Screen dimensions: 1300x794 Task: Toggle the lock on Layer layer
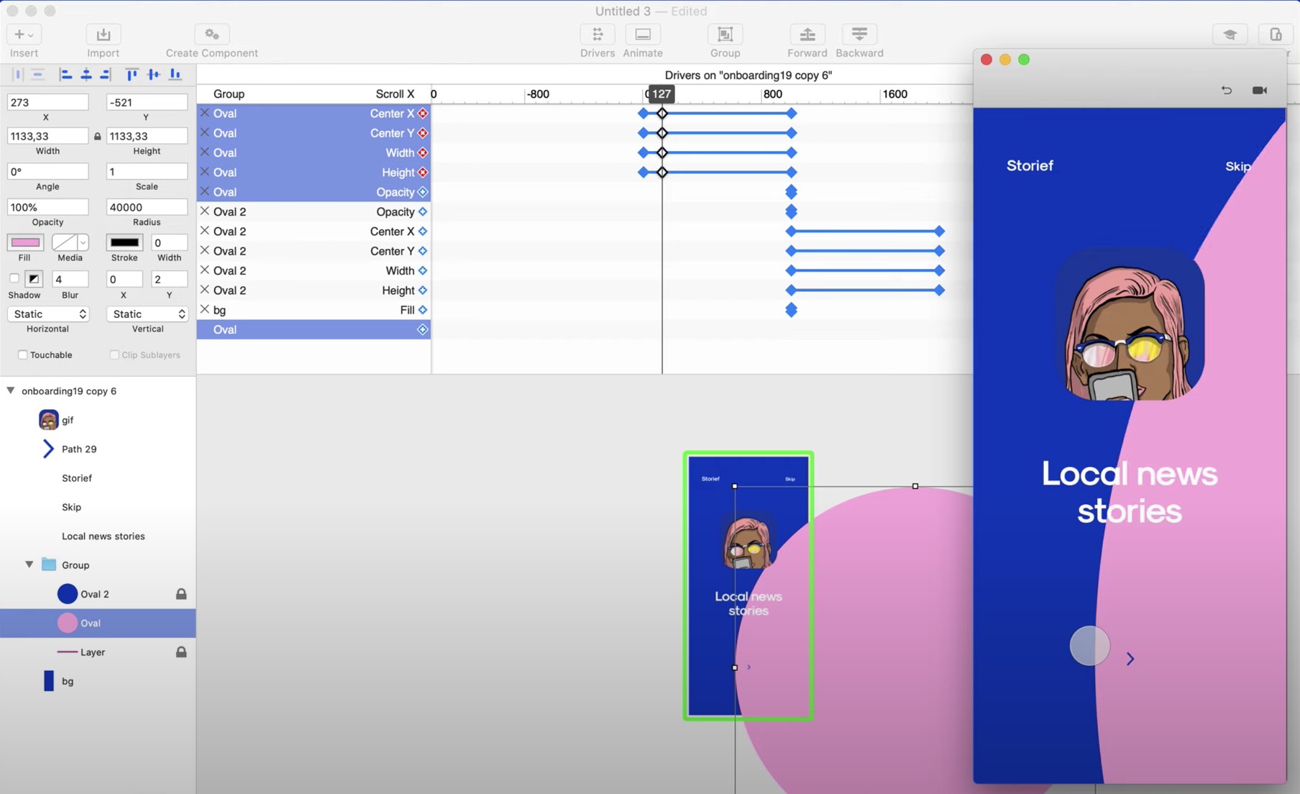click(181, 652)
